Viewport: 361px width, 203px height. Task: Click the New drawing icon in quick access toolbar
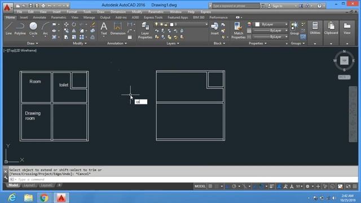click(17, 6)
